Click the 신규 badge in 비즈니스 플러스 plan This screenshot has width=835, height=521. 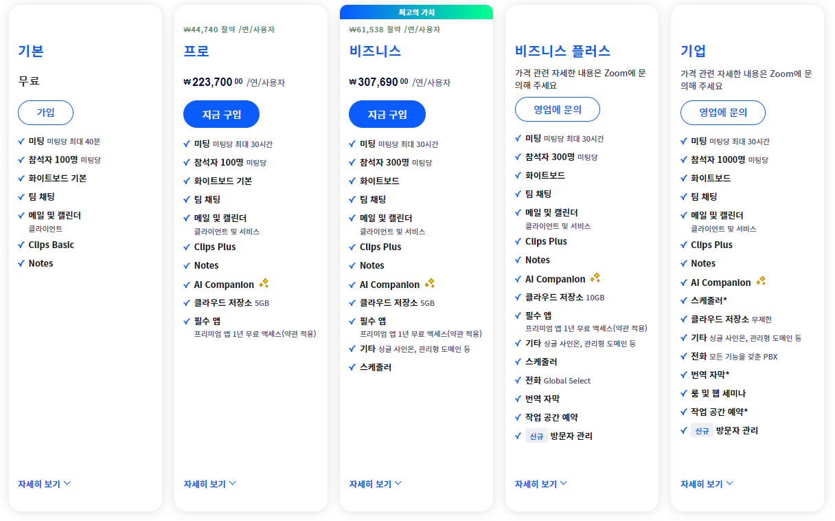(x=536, y=436)
